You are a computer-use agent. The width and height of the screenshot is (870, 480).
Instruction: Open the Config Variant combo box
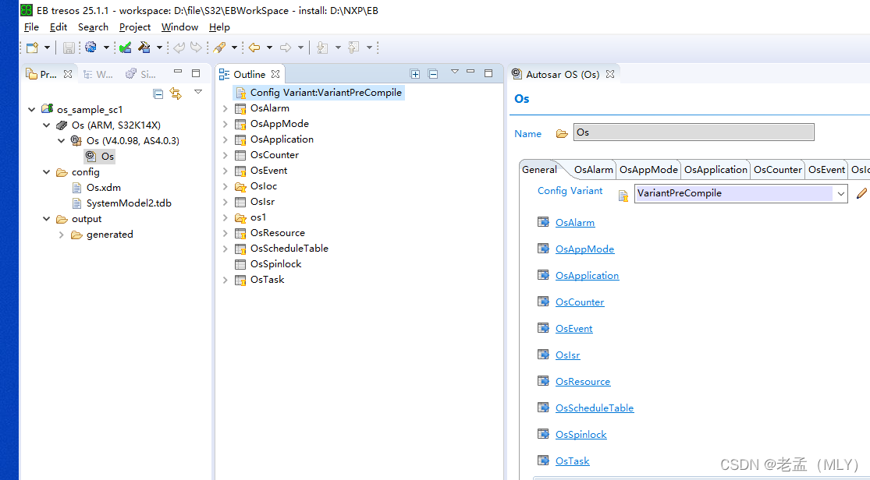pyautogui.click(x=740, y=193)
